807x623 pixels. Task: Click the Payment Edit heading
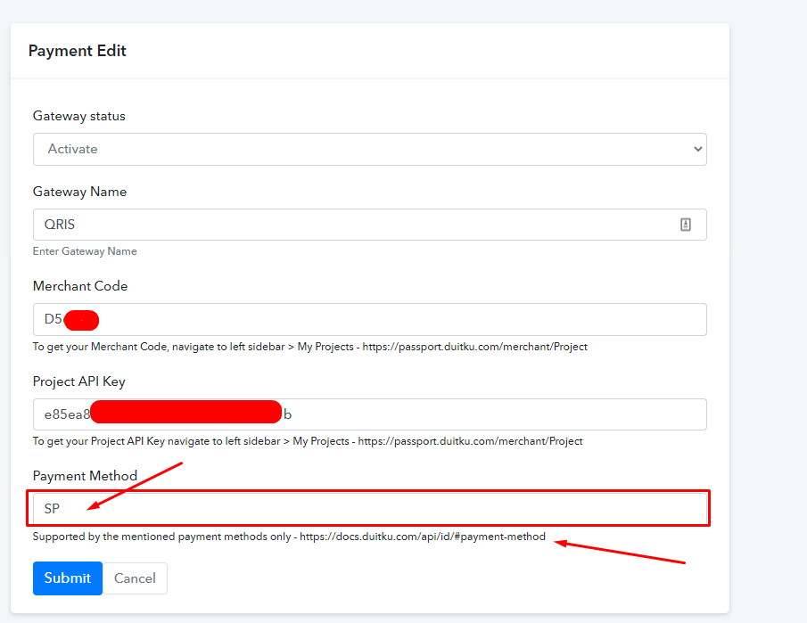click(78, 51)
